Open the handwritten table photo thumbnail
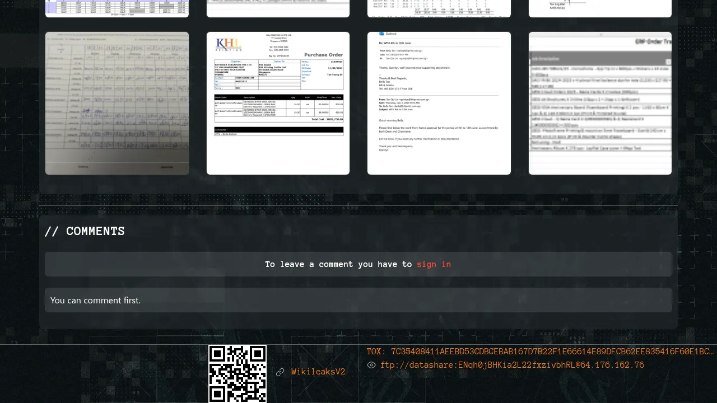This screenshot has width=717, height=403. (x=117, y=104)
